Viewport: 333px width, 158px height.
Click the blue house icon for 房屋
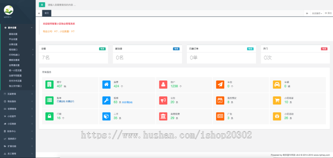pyautogui.click(x=106, y=85)
